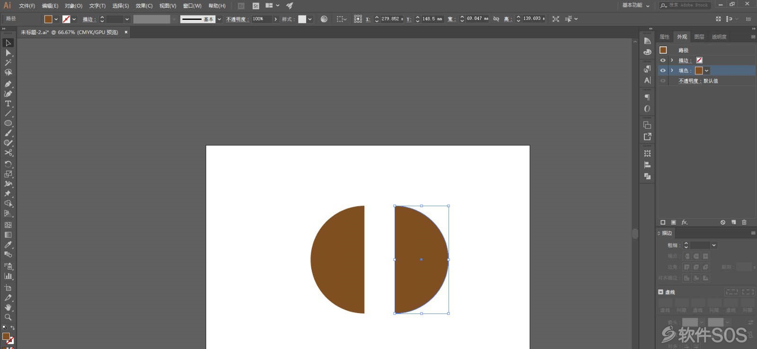The height and width of the screenshot is (349, 757).
Task: Select the Line Segment tool
Action: (8, 113)
